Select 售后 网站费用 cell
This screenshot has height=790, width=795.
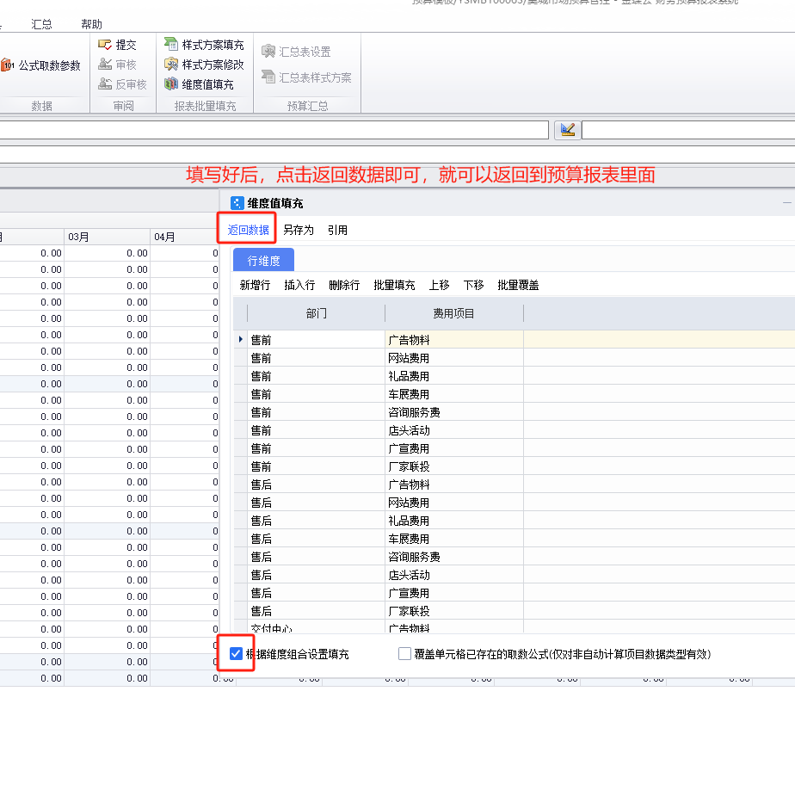click(x=453, y=503)
